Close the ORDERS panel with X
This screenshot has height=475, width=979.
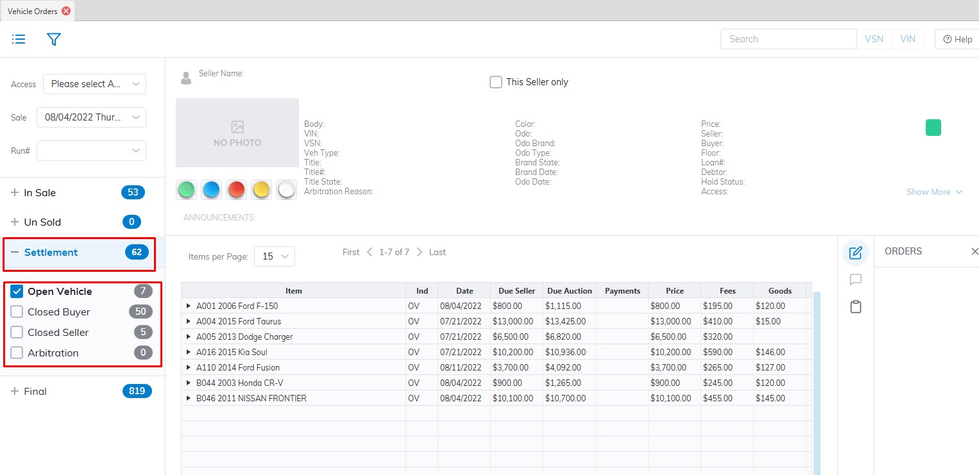click(x=975, y=251)
